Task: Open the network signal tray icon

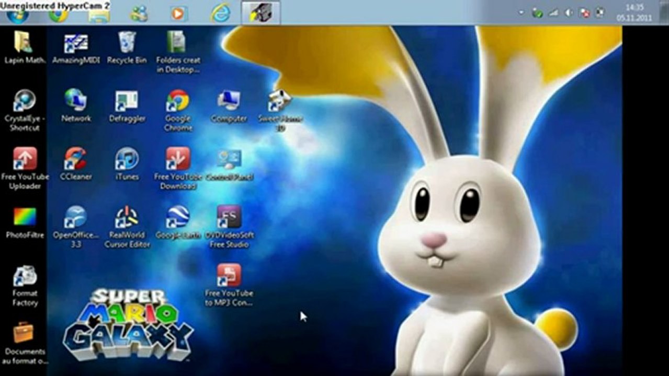Action: tap(553, 13)
